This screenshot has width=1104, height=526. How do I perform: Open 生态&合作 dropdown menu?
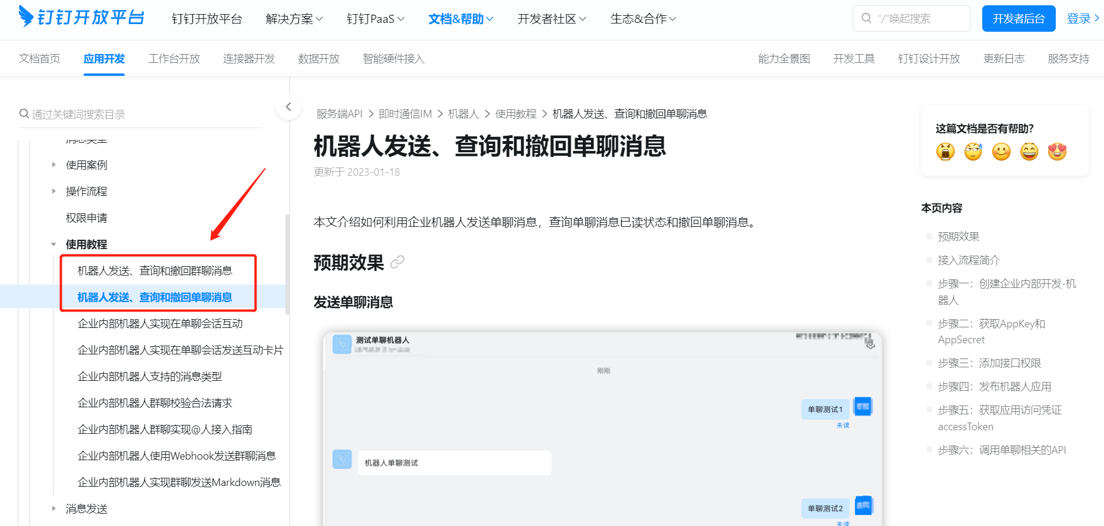coord(643,19)
